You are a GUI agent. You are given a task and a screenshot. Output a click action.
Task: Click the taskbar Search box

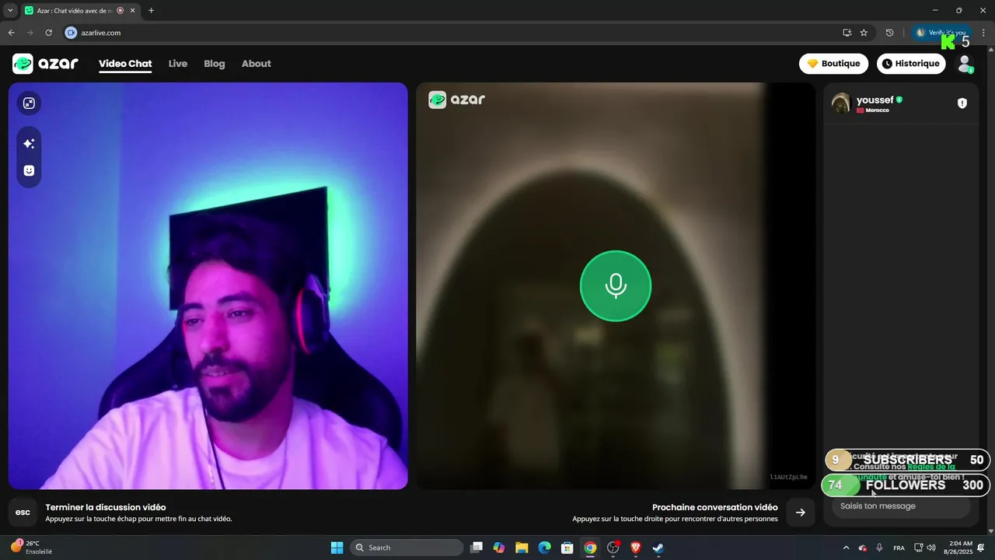(405, 548)
